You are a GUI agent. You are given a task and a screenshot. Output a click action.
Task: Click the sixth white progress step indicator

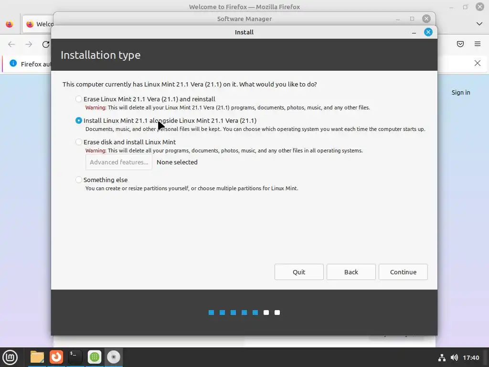(x=266, y=313)
